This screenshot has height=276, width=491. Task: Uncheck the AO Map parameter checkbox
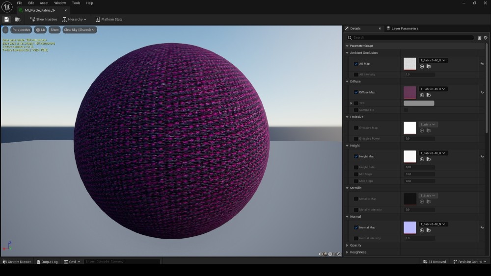(x=356, y=64)
